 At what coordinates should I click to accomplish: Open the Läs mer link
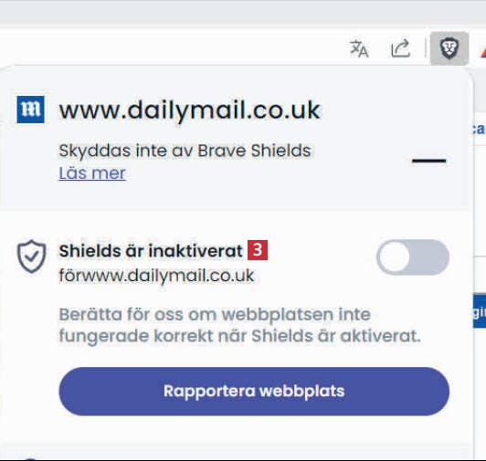(92, 173)
